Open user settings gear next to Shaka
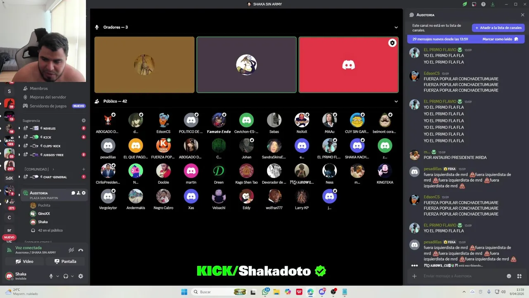 click(x=81, y=276)
